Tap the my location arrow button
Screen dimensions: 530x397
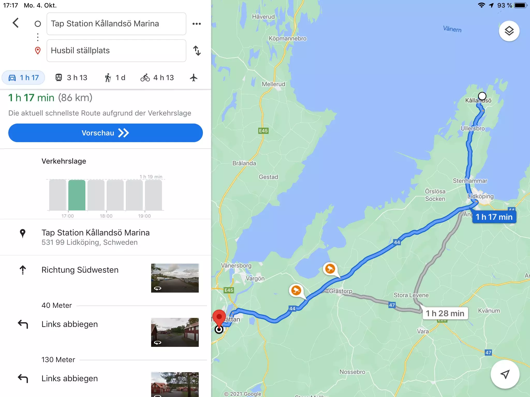[505, 374]
